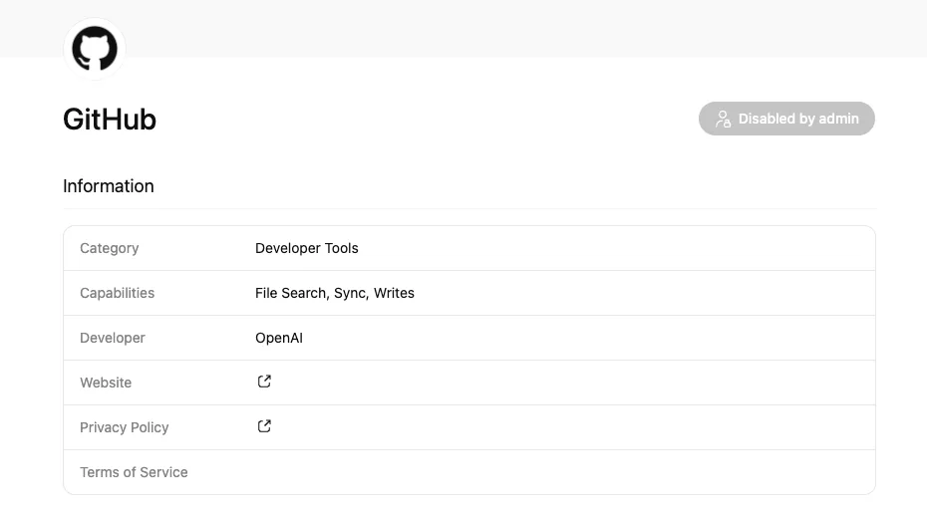
Task: Click the Website row label
Action: click(106, 383)
